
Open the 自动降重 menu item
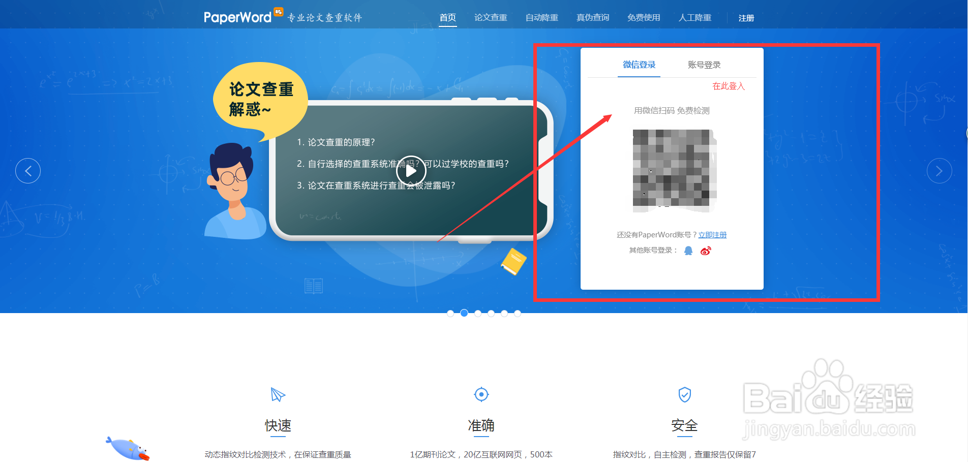tap(541, 17)
